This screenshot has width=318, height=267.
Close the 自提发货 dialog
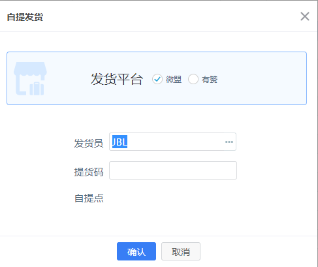(x=305, y=16)
